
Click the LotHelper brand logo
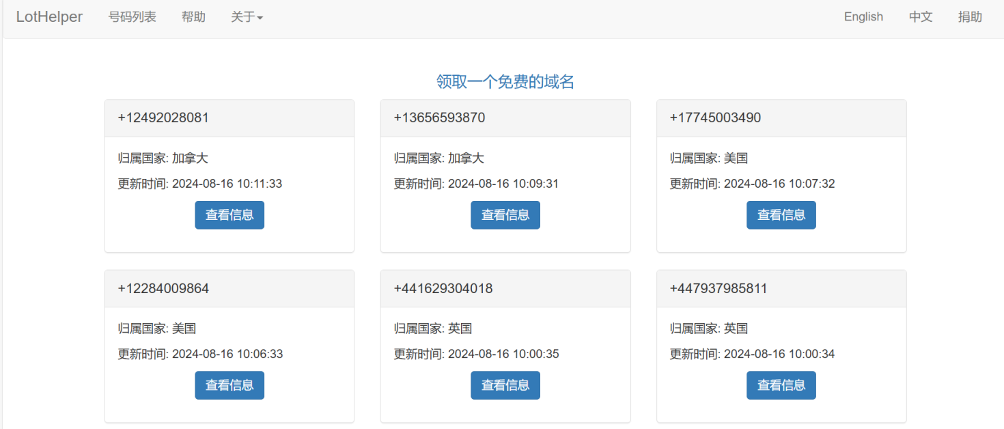point(49,17)
